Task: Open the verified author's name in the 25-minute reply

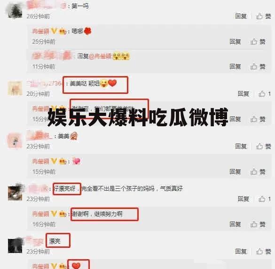Action: [x=41, y=31]
